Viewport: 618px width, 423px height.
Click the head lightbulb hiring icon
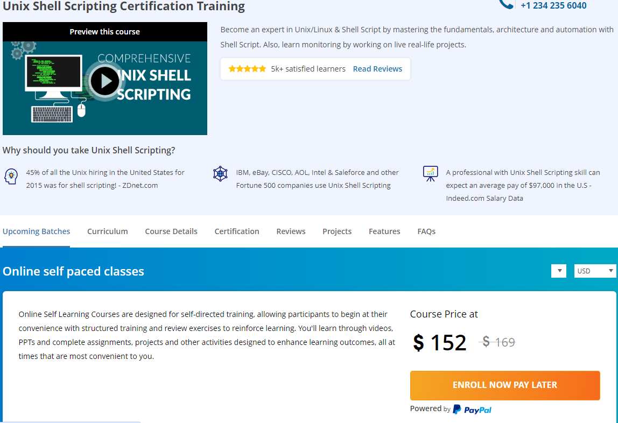pos(11,176)
